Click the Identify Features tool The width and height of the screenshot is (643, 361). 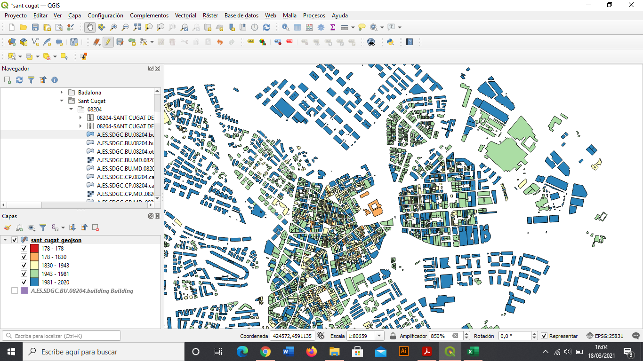[286, 27]
